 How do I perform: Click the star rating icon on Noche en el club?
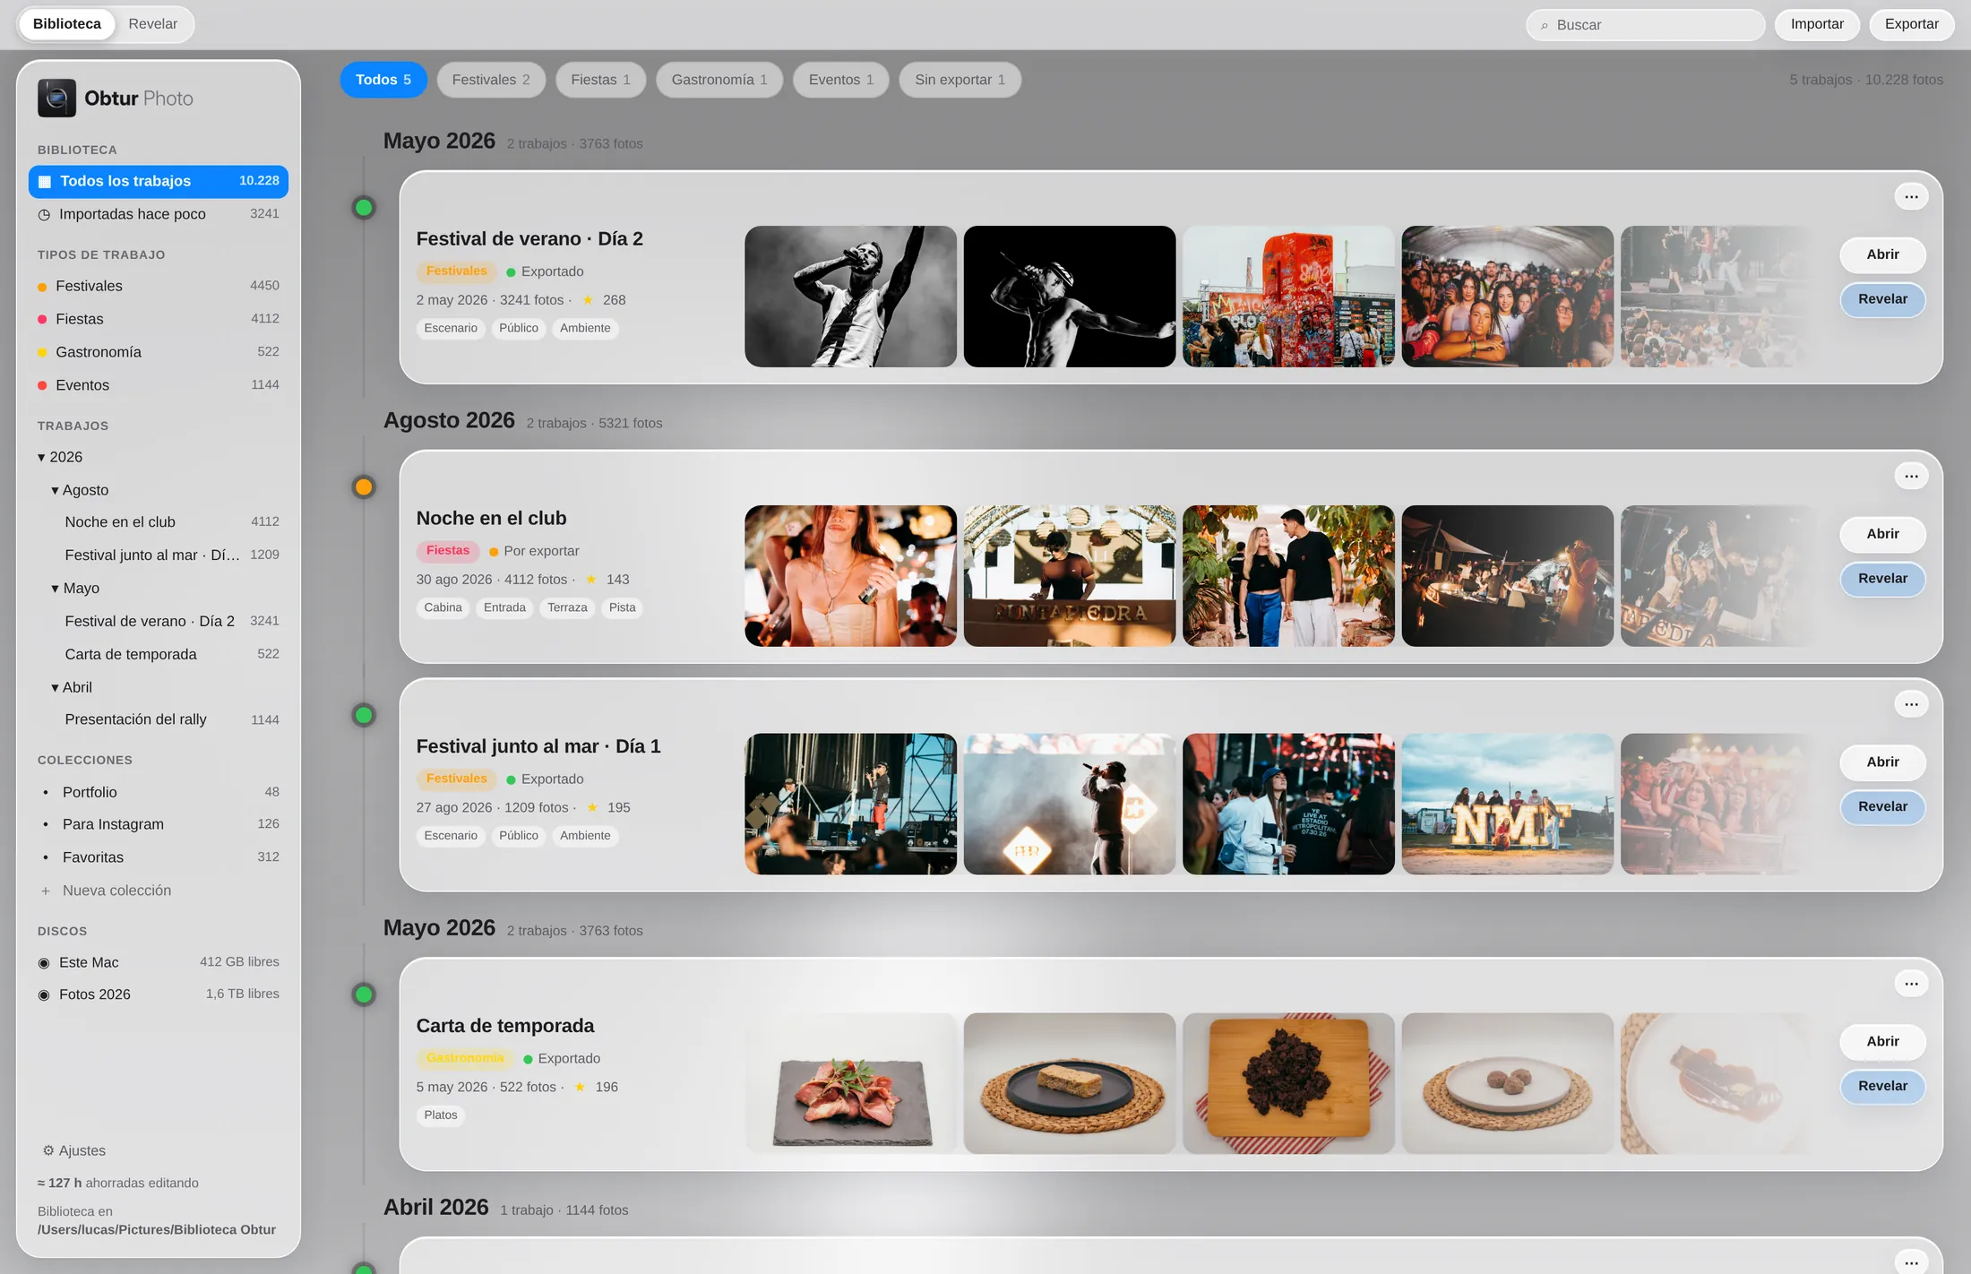tap(591, 580)
